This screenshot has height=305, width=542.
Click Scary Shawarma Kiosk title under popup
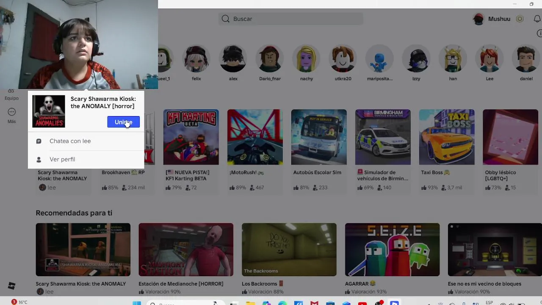(62, 175)
